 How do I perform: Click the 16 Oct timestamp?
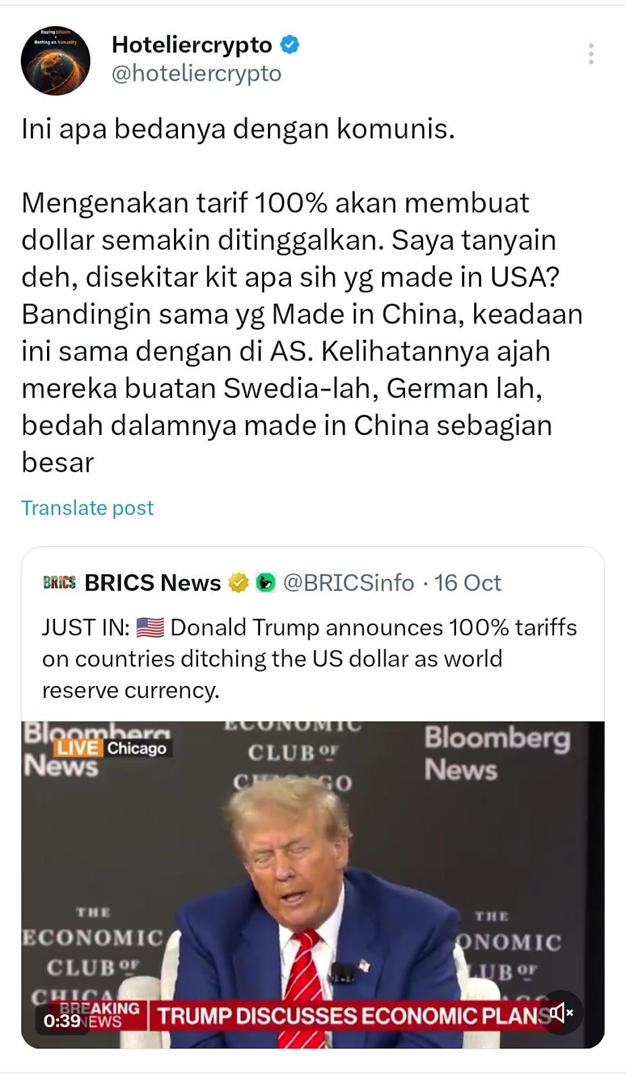(x=467, y=583)
